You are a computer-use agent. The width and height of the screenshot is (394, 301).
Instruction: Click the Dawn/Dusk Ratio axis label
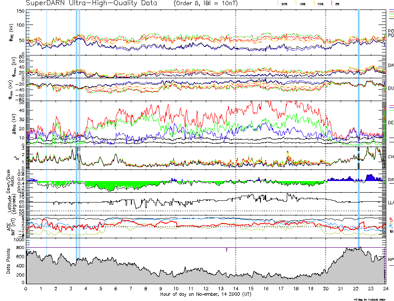pyautogui.click(x=10, y=180)
